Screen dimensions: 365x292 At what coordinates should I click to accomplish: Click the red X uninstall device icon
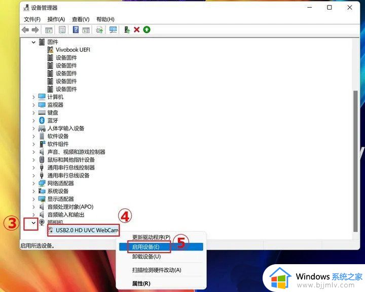click(137, 30)
